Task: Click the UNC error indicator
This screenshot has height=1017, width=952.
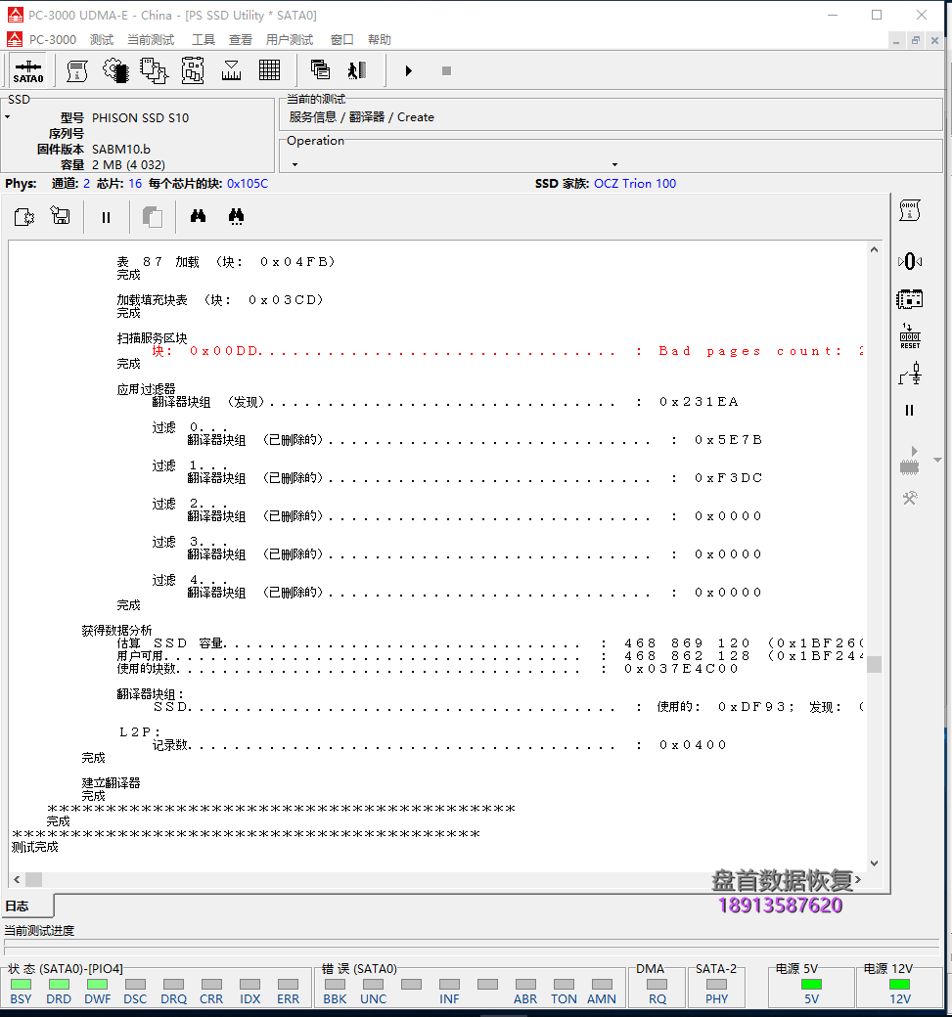Action: [373, 985]
